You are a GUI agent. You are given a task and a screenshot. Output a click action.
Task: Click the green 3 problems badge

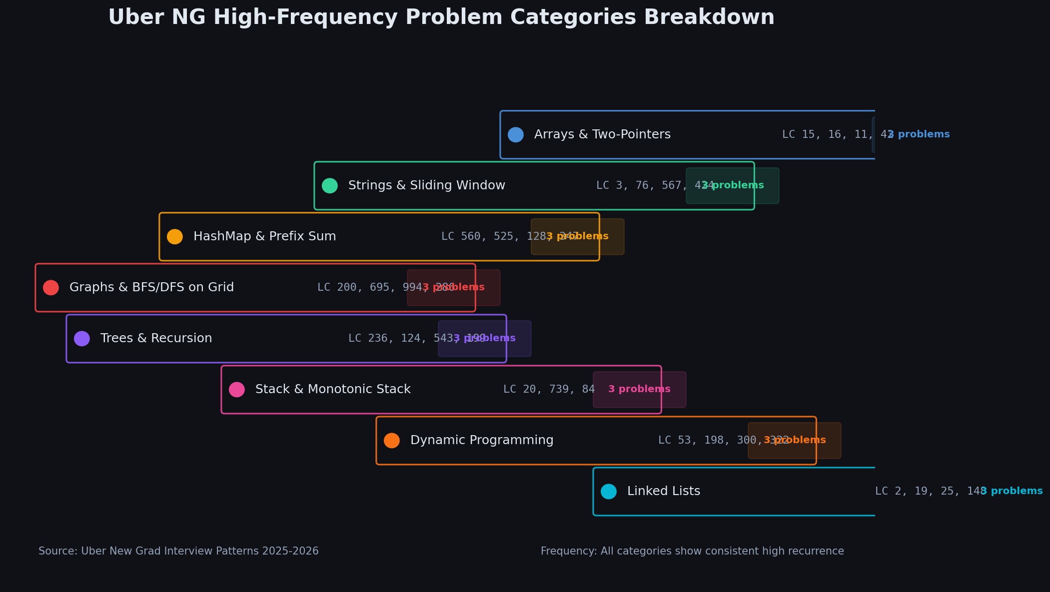733,186
